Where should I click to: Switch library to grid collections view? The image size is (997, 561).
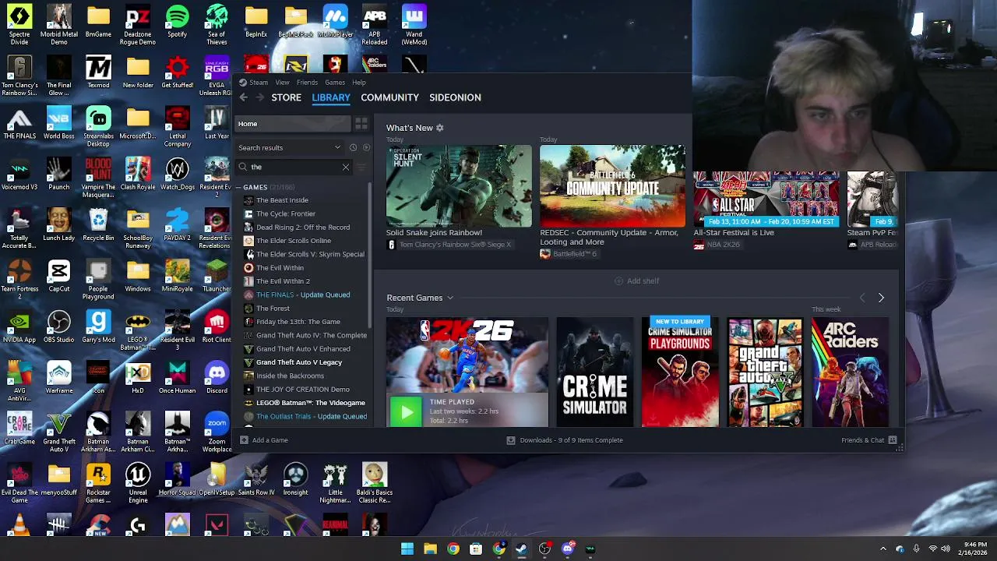(361, 124)
